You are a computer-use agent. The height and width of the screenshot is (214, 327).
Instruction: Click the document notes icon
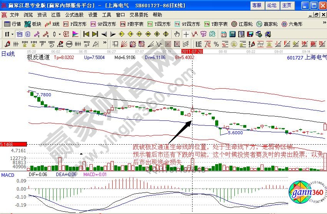pos(28,34)
